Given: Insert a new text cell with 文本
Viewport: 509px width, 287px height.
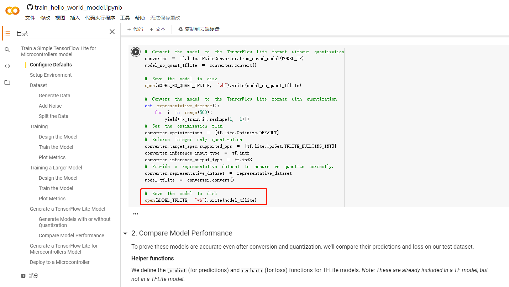Looking at the screenshot, I should (x=158, y=29).
